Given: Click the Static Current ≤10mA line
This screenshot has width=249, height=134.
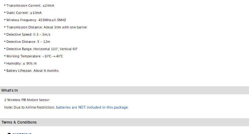Looking at the screenshot, I should (x=24, y=13).
